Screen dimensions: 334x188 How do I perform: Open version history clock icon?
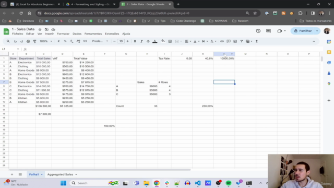[258, 31]
